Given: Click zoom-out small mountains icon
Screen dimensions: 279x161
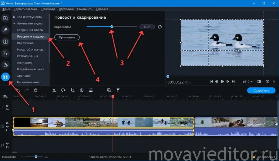Looking at the screenshot, I should (23, 157).
